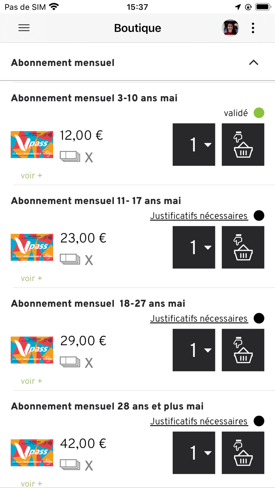275x488 pixels.
Task: Add the 28 ans et plus subscription to basket
Action: tap(243, 453)
